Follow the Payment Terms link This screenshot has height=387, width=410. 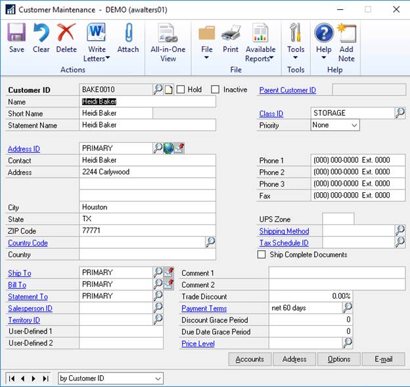pyautogui.click(x=204, y=308)
